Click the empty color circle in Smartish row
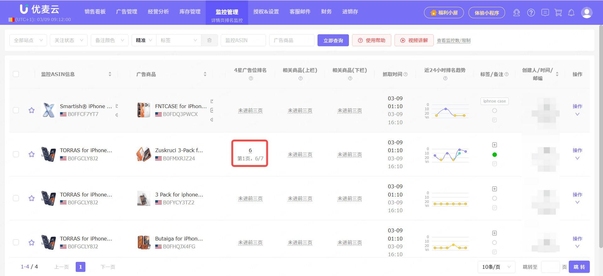603x276 pixels. coord(494,111)
